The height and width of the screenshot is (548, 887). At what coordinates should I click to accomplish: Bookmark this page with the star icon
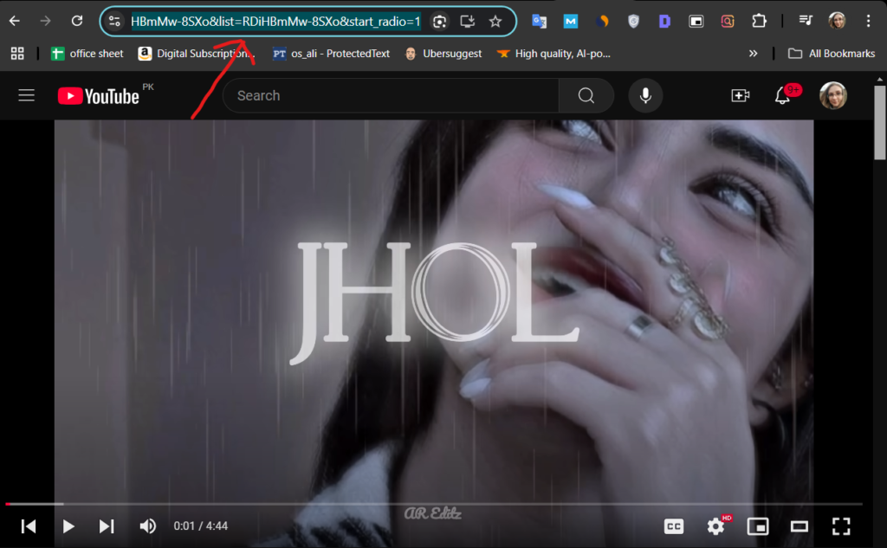tap(495, 22)
